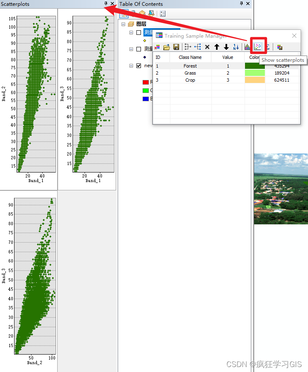Image resolution: width=308 pixels, height=372 pixels.
Task: Close the Training Sample Manager window
Action: [x=294, y=36]
